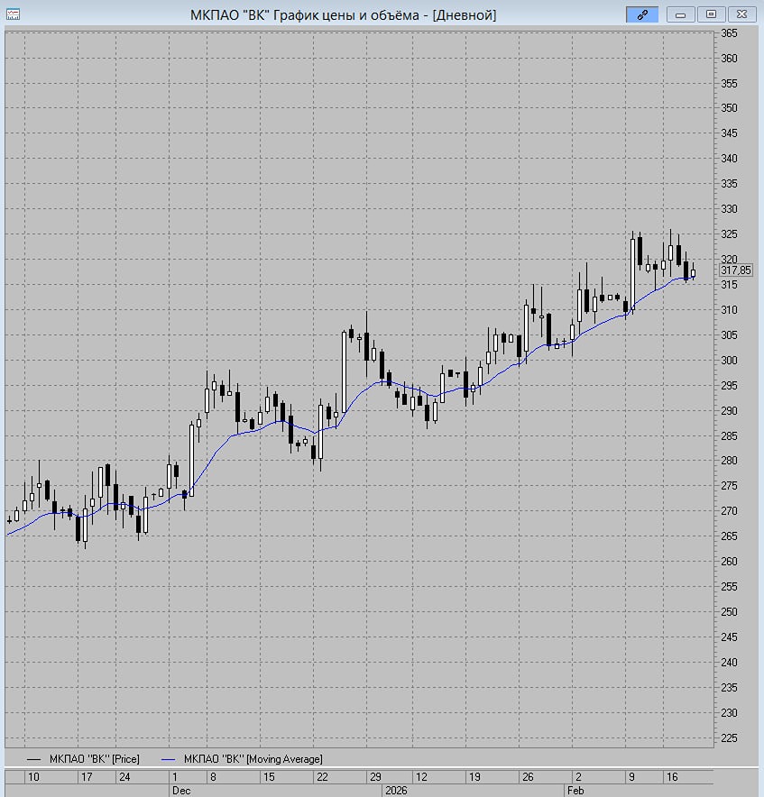Screen dimensions: 764x797
Task: Click date label 16 on time axis
Action: pos(672,776)
